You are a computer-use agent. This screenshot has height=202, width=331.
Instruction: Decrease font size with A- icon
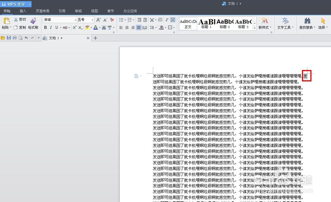(105, 20)
